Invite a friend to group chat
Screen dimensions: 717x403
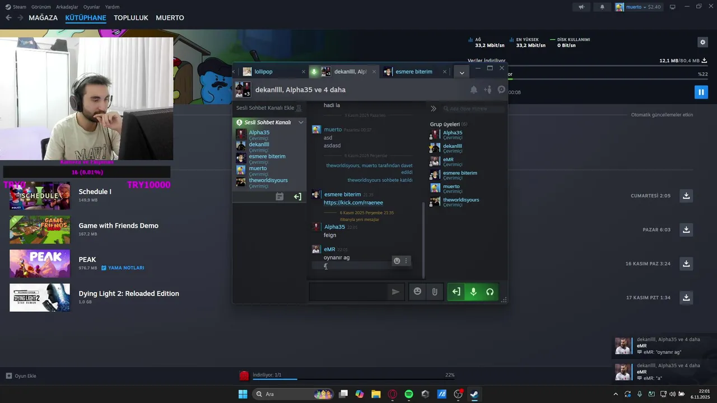[x=488, y=90]
